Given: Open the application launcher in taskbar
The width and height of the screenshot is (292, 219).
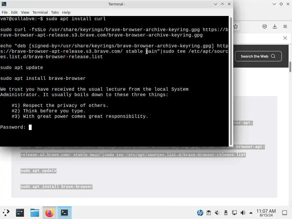Looking at the screenshot, I should (x=6, y=213).
